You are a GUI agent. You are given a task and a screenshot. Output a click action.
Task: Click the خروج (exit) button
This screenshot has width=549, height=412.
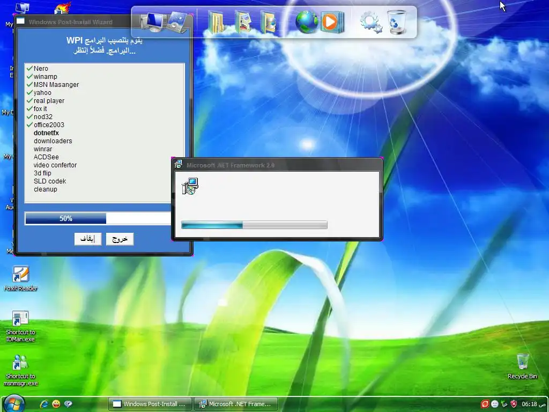(x=120, y=239)
